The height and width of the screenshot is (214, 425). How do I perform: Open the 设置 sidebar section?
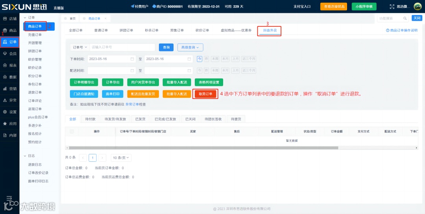[x=10, y=112]
